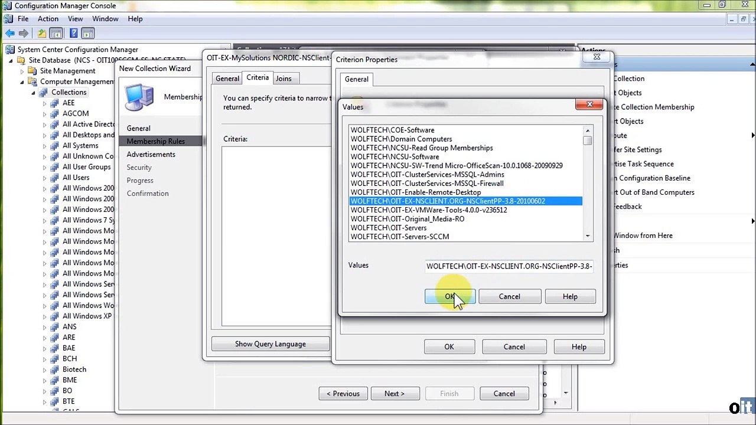Expand the BTE collection node

pyautogui.click(x=44, y=401)
